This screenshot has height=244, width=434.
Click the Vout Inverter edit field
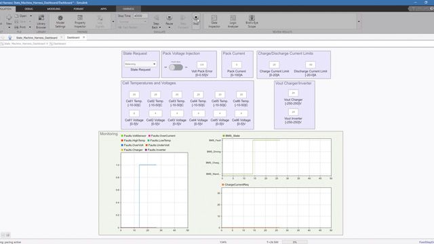293,112
